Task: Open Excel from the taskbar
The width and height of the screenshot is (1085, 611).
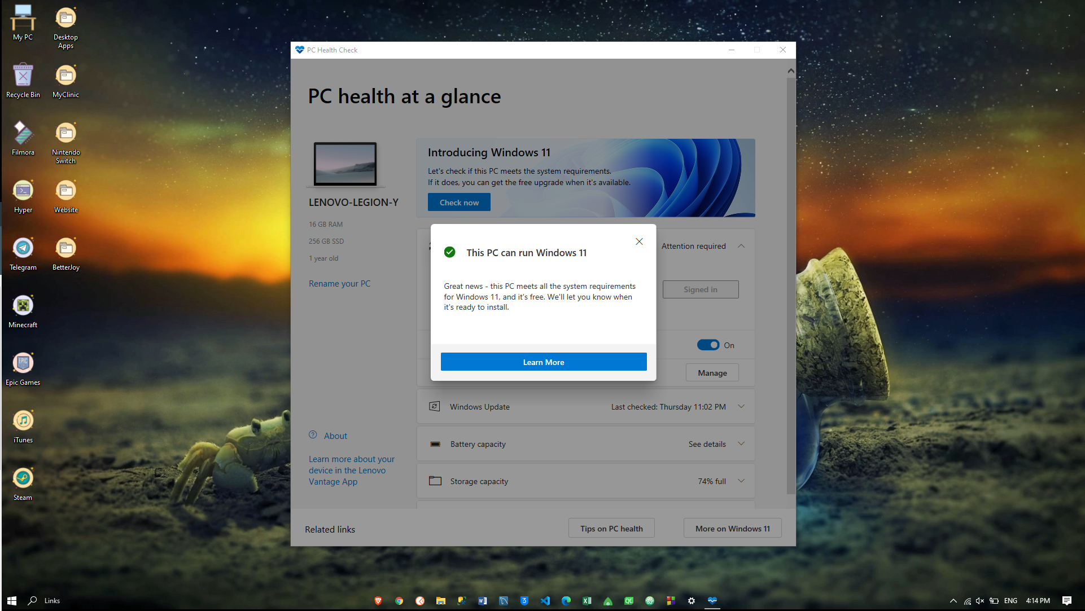Action: pyautogui.click(x=587, y=601)
